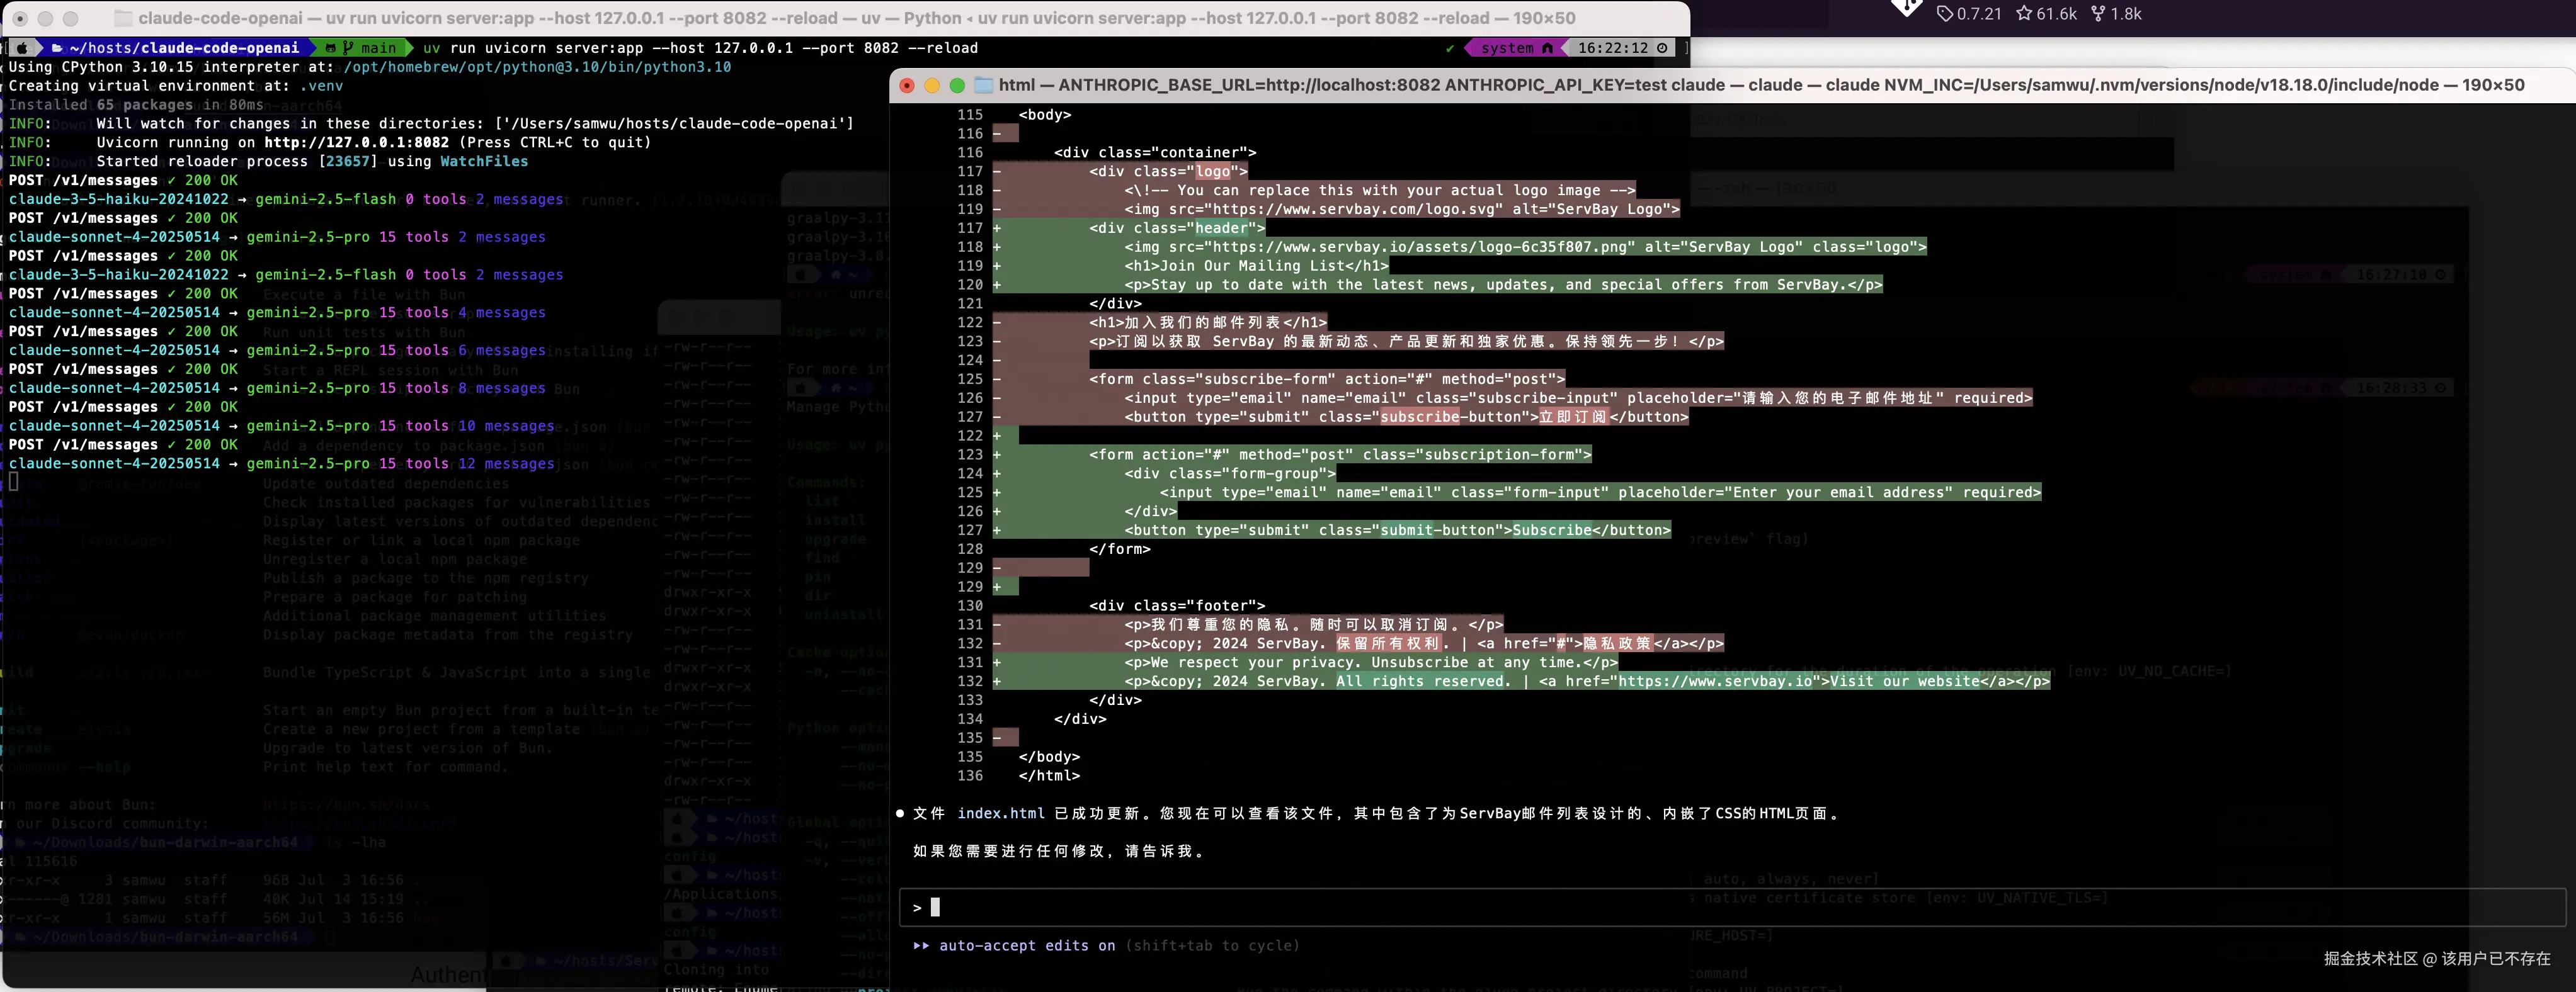2576x992 pixels.
Task: Toggle the auto-accept edits on indicator
Action: tap(1014, 945)
